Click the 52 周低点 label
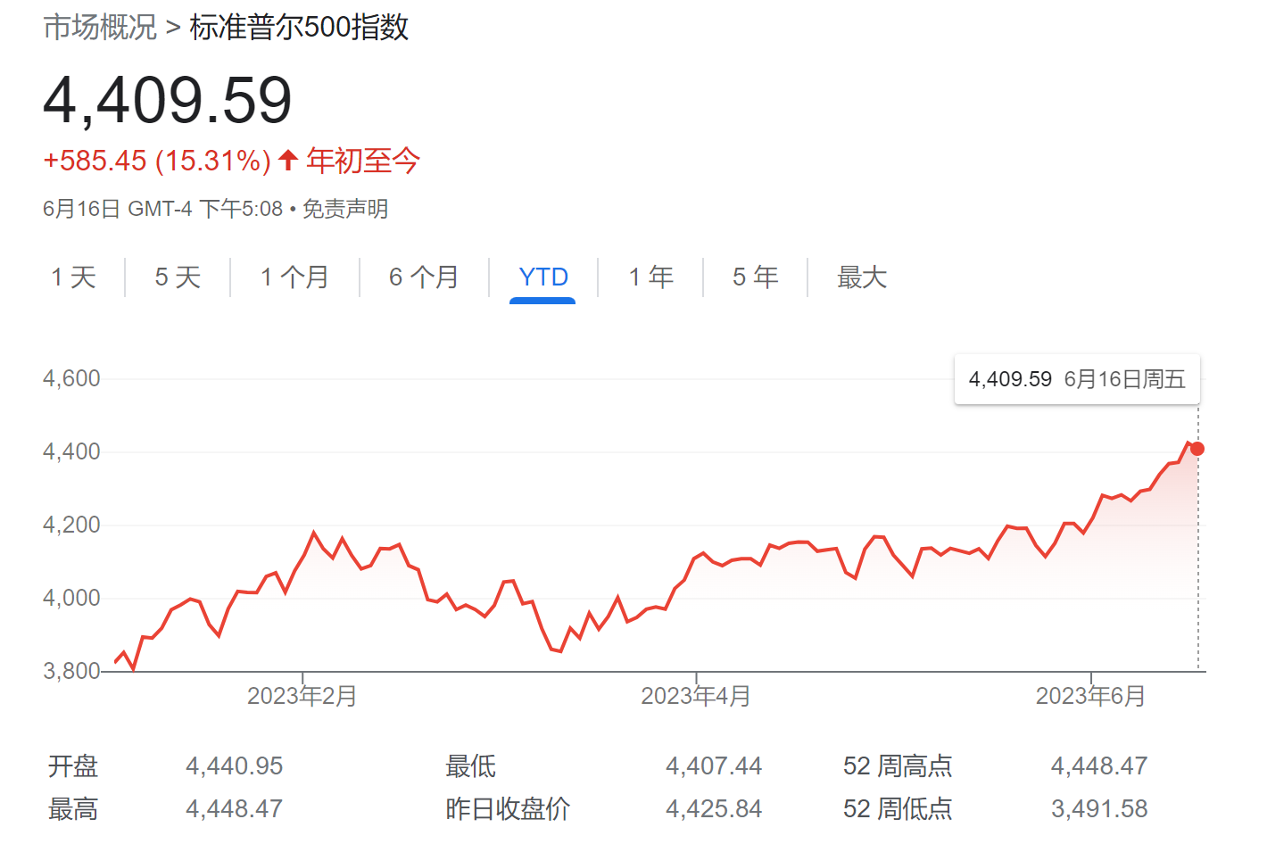1267x844 pixels. tap(898, 809)
